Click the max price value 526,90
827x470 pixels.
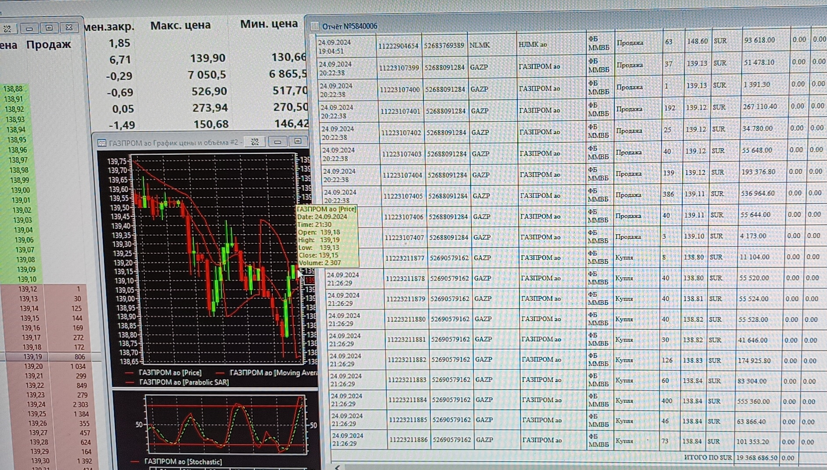(x=209, y=91)
